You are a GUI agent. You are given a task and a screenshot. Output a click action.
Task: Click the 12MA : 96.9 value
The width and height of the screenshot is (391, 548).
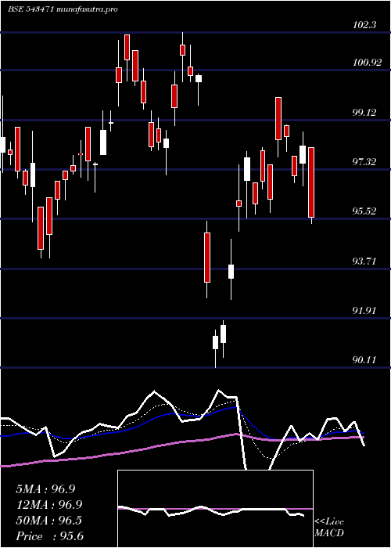click(48, 505)
